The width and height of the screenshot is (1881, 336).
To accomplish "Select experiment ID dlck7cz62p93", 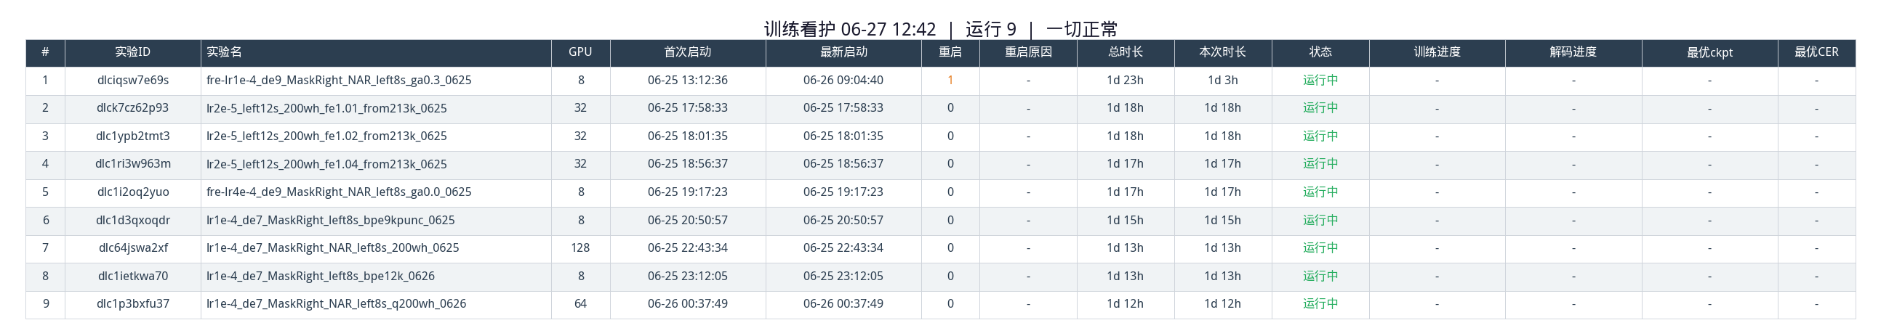I will (x=133, y=108).
